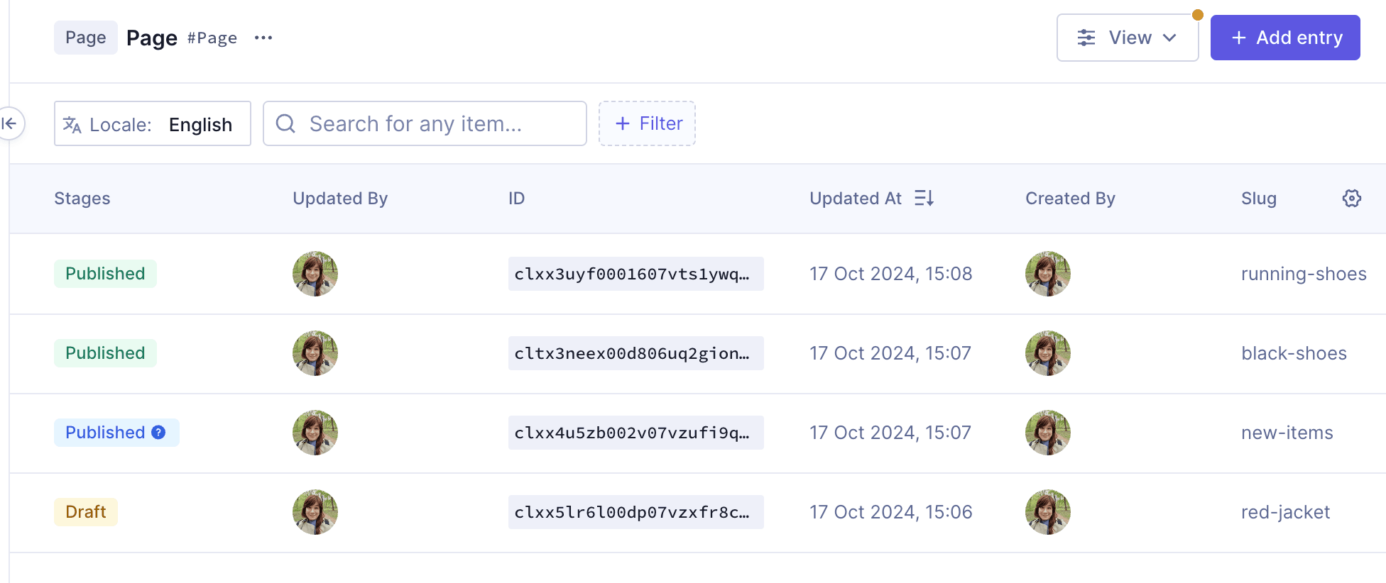Open table column settings gear icon
This screenshot has width=1386, height=583.
click(x=1351, y=199)
